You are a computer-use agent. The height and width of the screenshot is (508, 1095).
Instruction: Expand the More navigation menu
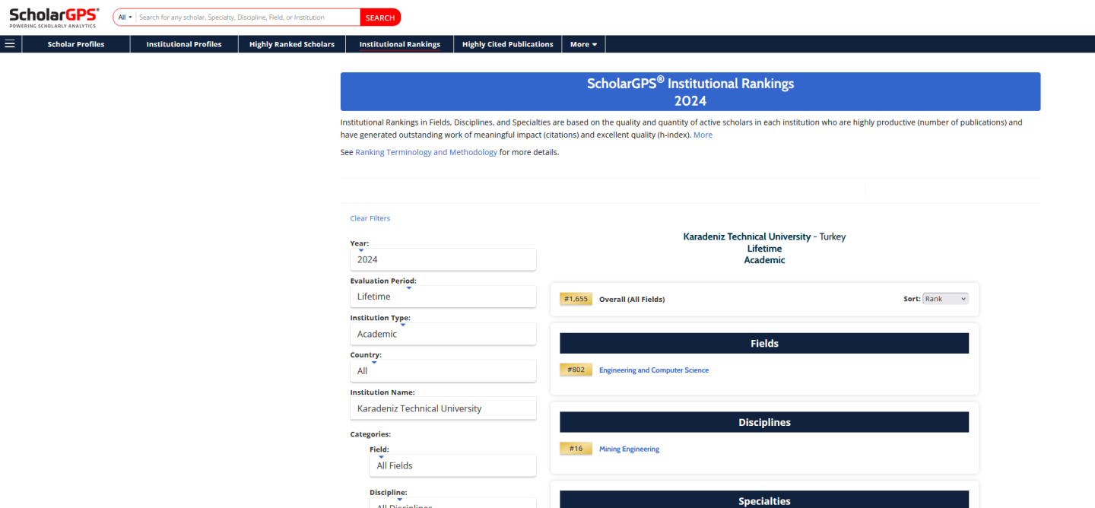tap(584, 44)
